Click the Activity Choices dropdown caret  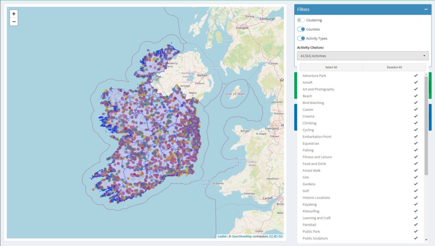point(424,56)
